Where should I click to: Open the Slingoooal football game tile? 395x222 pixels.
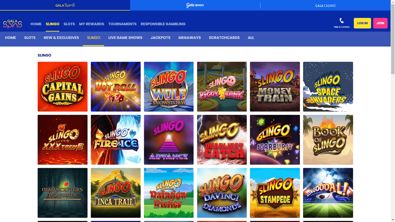point(328,193)
